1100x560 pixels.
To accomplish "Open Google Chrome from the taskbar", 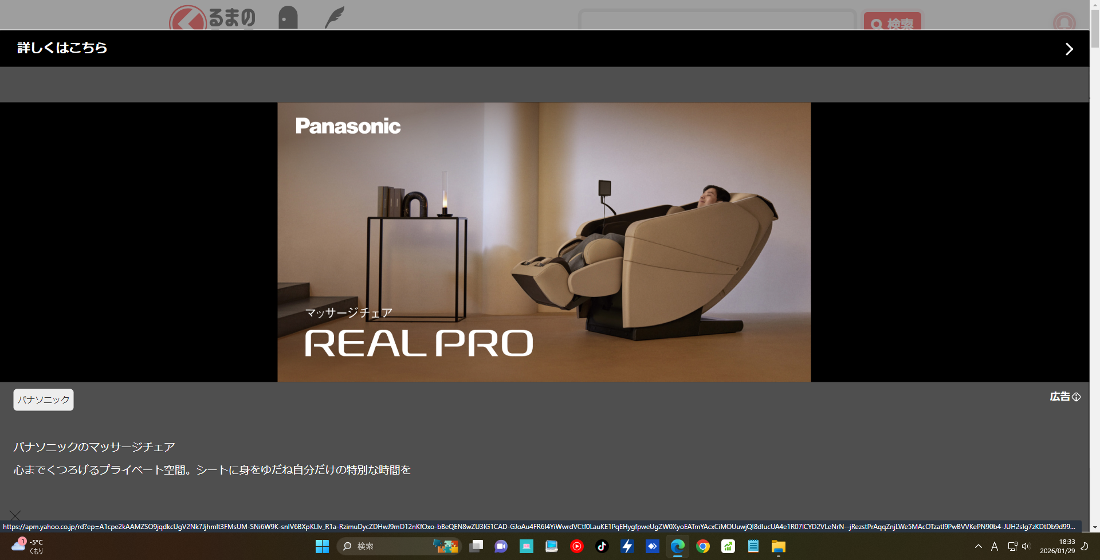I will point(702,546).
